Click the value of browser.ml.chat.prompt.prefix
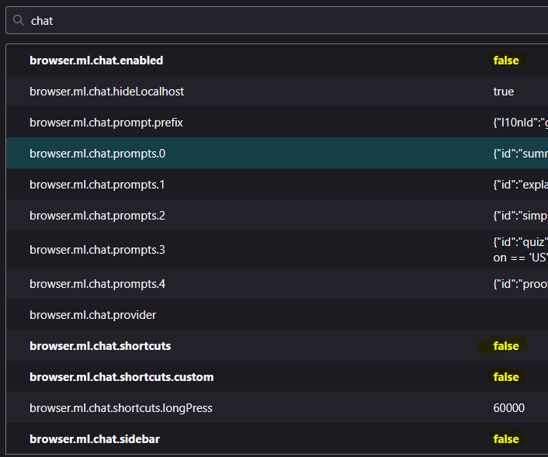 pos(520,123)
